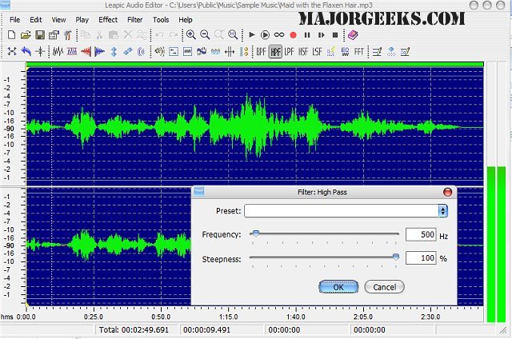Select the BPF band pass filter icon
This screenshot has height=339, width=512.
click(x=262, y=51)
